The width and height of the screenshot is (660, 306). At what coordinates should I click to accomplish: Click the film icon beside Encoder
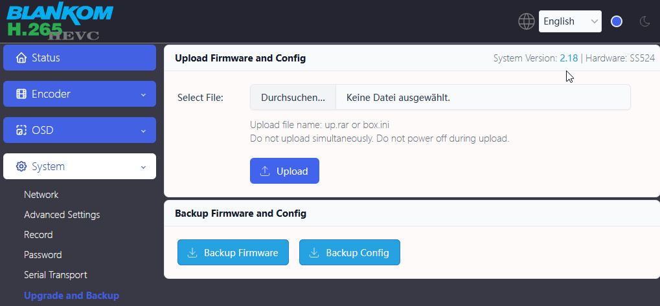(21, 94)
